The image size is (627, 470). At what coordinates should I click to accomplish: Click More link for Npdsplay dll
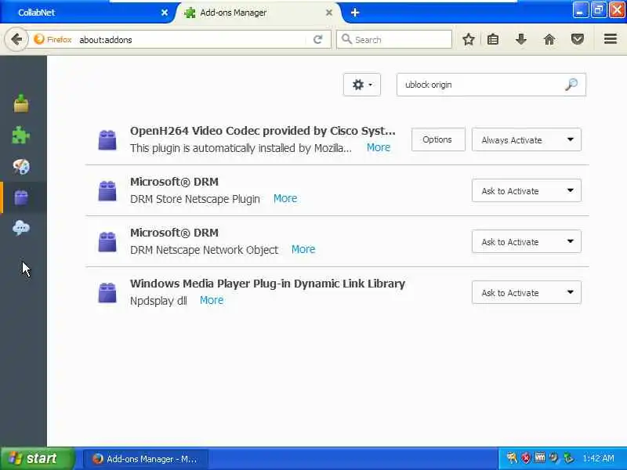(x=212, y=300)
